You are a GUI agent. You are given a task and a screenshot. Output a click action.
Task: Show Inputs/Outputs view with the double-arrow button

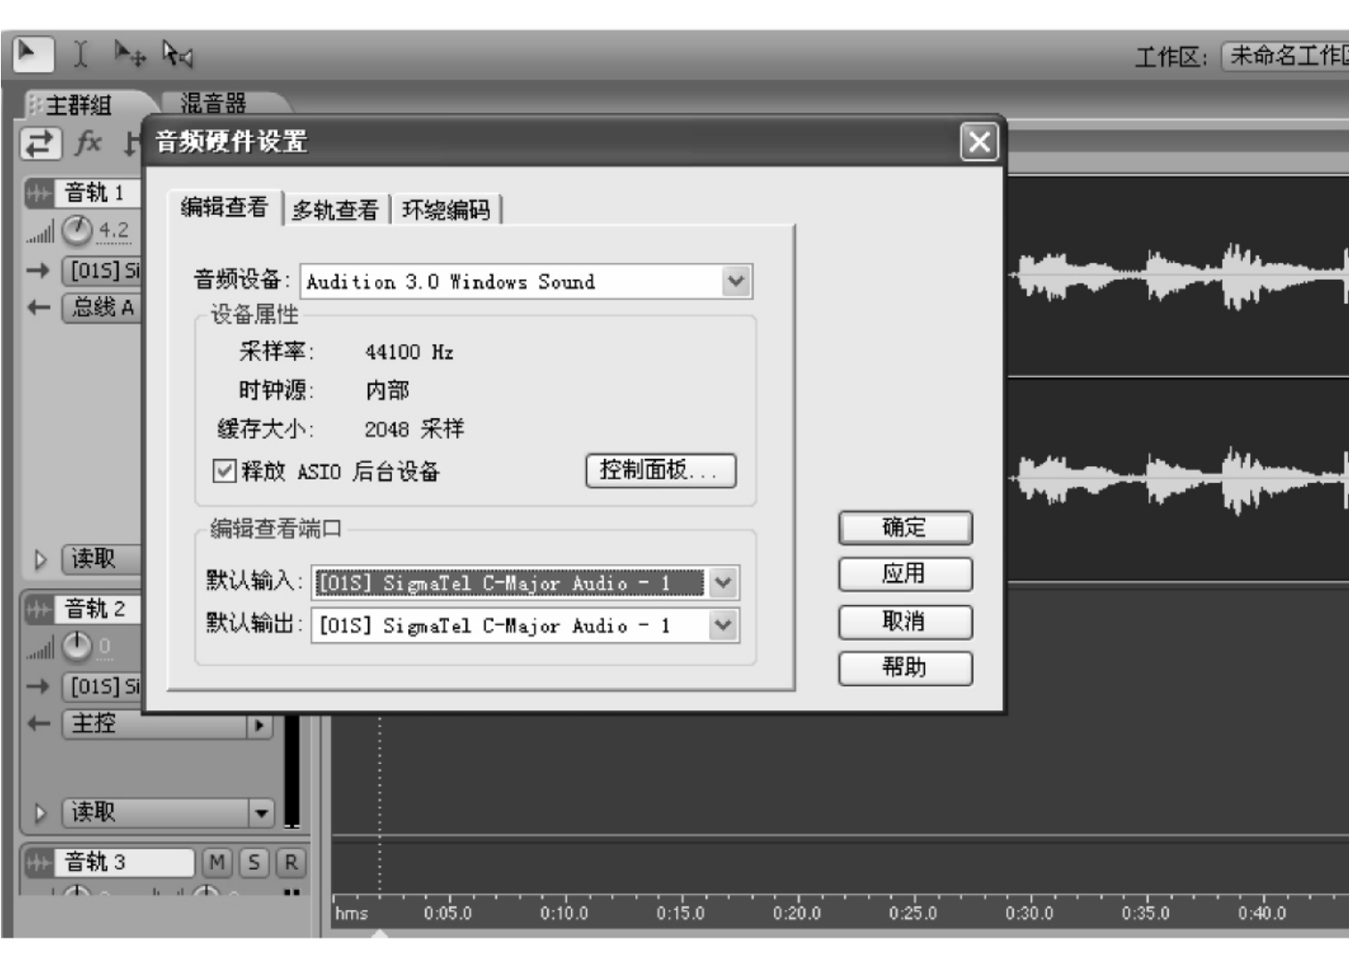[40, 143]
